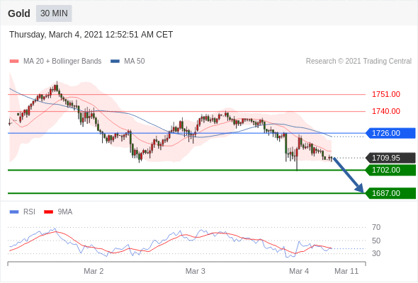This screenshot has height=283, width=418.
Task: Toggle the MA 50 legend label
Action: (x=135, y=62)
